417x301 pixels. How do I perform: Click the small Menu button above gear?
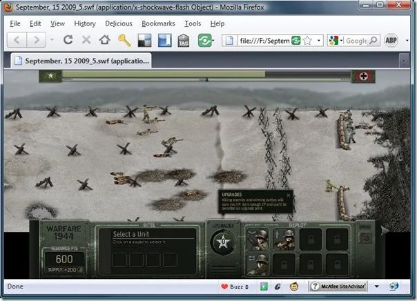tap(365, 226)
